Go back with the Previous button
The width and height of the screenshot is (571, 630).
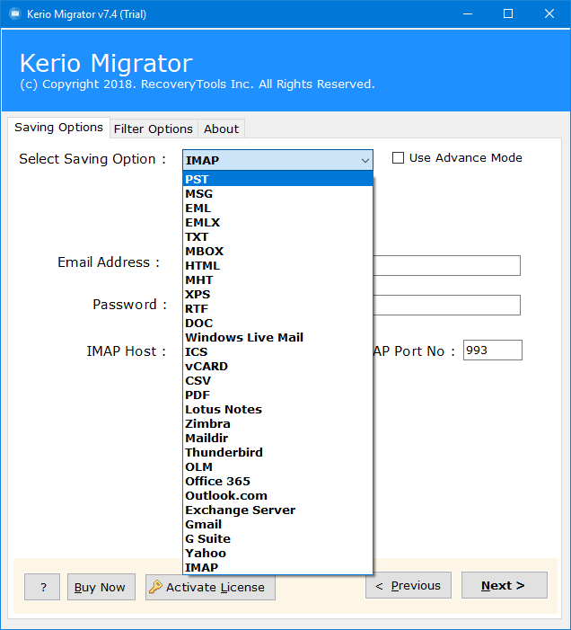(x=408, y=585)
